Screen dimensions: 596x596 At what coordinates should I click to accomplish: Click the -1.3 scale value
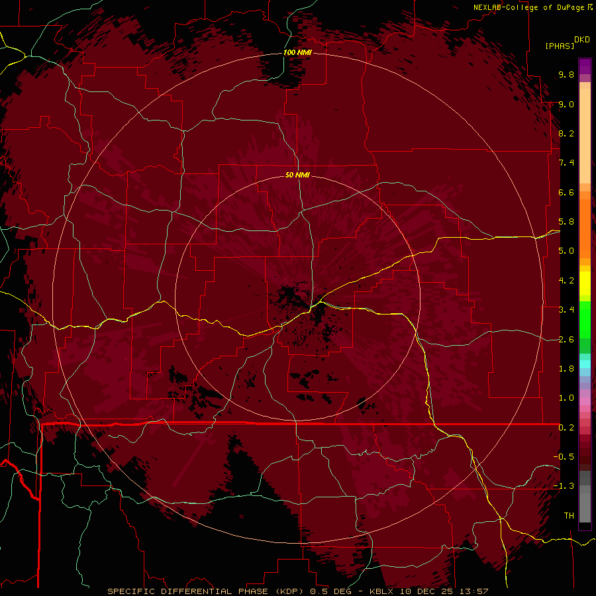[564, 486]
